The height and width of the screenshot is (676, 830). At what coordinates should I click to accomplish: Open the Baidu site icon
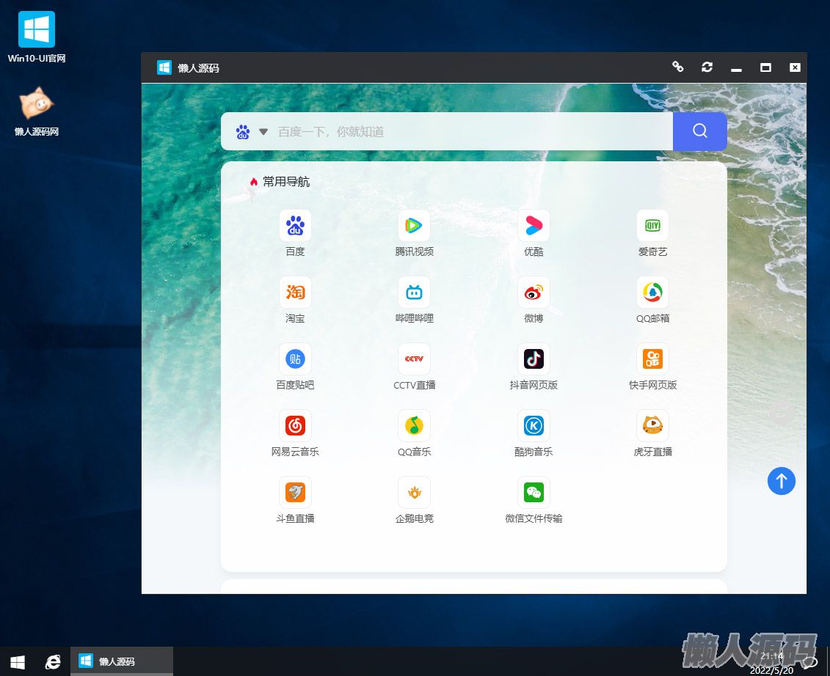pos(295,226)
